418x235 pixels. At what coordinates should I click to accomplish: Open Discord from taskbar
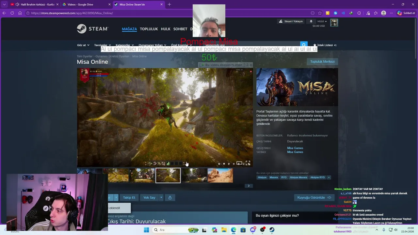tap(253, 230)
